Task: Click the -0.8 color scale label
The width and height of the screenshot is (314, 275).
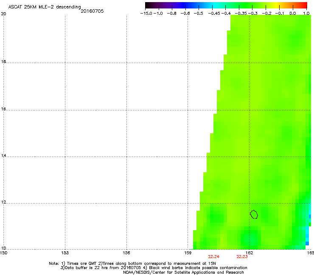Action: coord(172,14)
